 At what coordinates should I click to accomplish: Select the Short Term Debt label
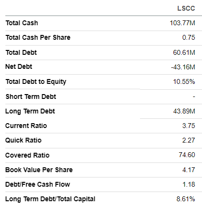31,96
